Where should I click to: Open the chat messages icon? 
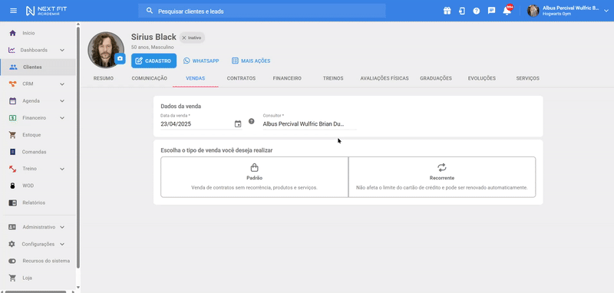point(491,11)
